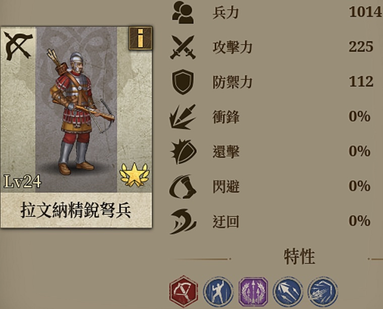The width and height of the screenshot is (383, 309).
Task: Select the blue arrow volley trait icon
Action: click(322, 292)
